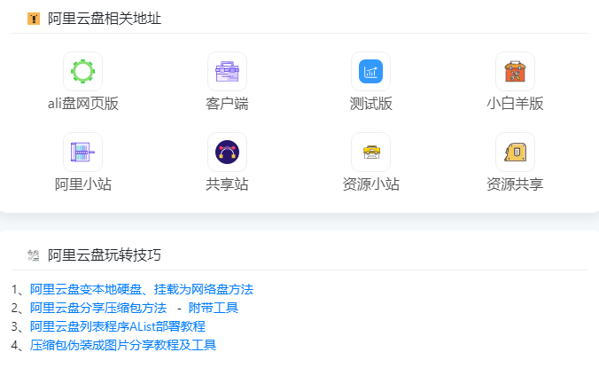Viewport: 599px width, 368px height.
Task: Click the 客户端 label
Action: tap(228, 104)
